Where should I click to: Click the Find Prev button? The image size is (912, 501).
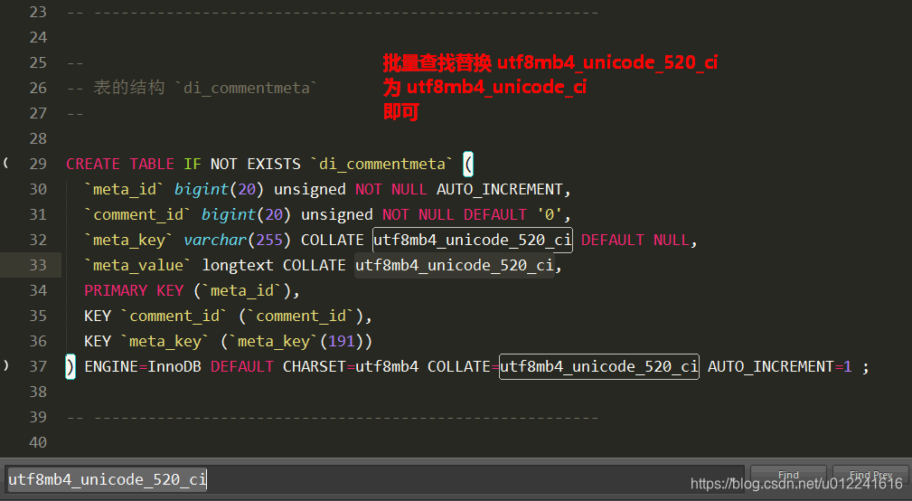pos(870,475)
